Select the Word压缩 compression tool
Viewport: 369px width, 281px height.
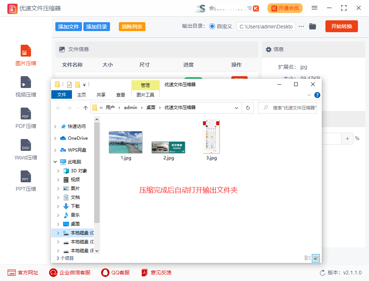[x=25, y=149]
